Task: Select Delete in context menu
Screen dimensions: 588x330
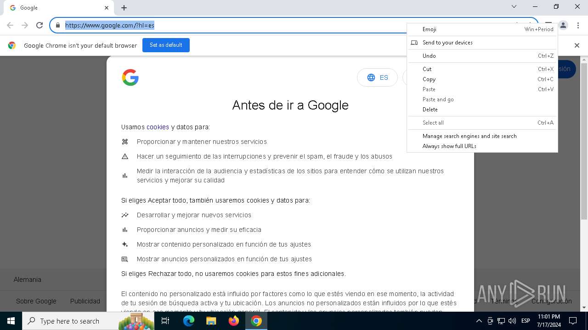Action: click(x=482, y=110)
